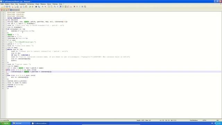This screenshot has height=125, width=222.
Task: Toggle the Show All Characters icon
Action: pos(57,7)
